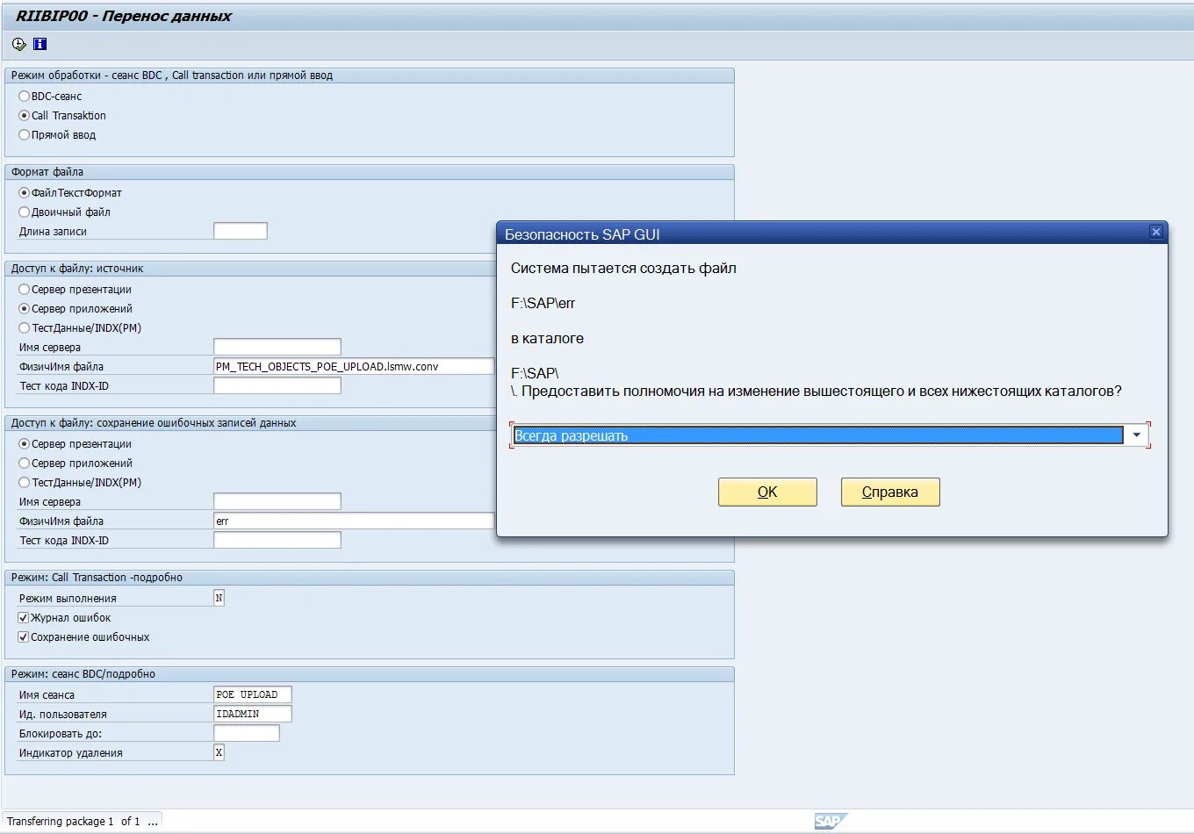Edit the PM_TECH_OBJECTS_POE_UPLOAD.lsmw.conv filename field
The width and height of the screenshot is (1194, 834).
[355, 366]
